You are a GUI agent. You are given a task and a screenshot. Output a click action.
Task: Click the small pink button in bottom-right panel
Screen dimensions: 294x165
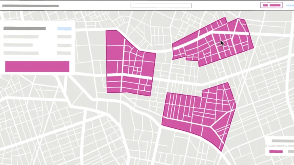point(276,152)
